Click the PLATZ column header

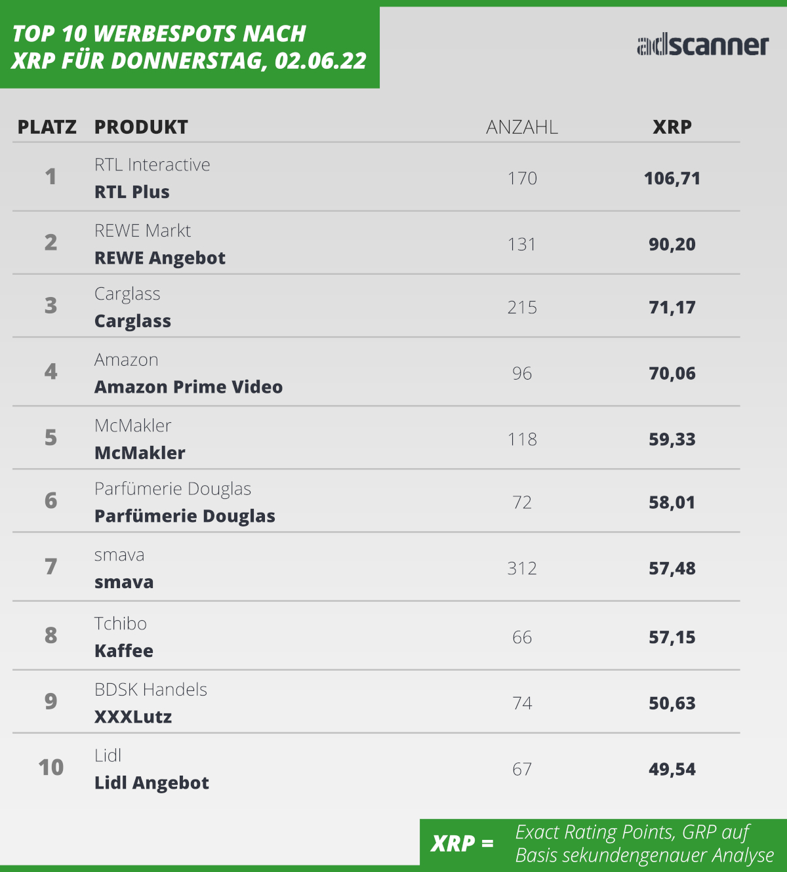click(47, 127)
